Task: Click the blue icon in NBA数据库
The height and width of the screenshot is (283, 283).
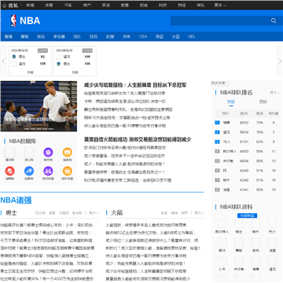Action: click(x=29, y=171)
